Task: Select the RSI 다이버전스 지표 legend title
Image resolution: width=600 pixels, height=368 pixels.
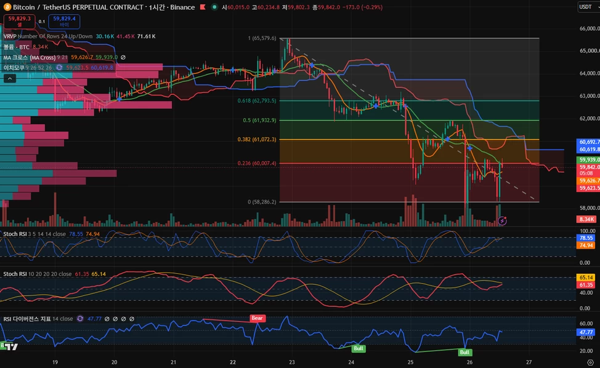Action: point(27,319)
